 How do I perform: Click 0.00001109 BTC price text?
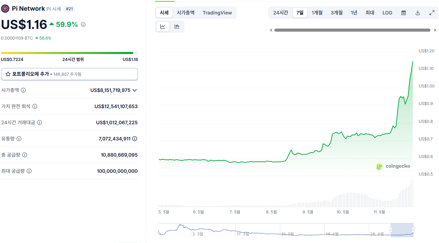point(17,38)
